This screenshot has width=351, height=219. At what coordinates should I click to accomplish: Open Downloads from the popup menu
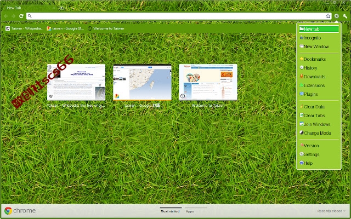point(319,77)
